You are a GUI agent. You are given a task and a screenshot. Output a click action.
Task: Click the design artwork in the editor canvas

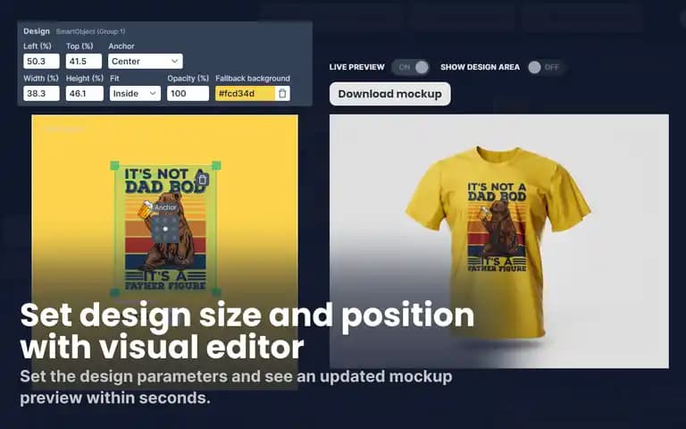pos(165,229)
